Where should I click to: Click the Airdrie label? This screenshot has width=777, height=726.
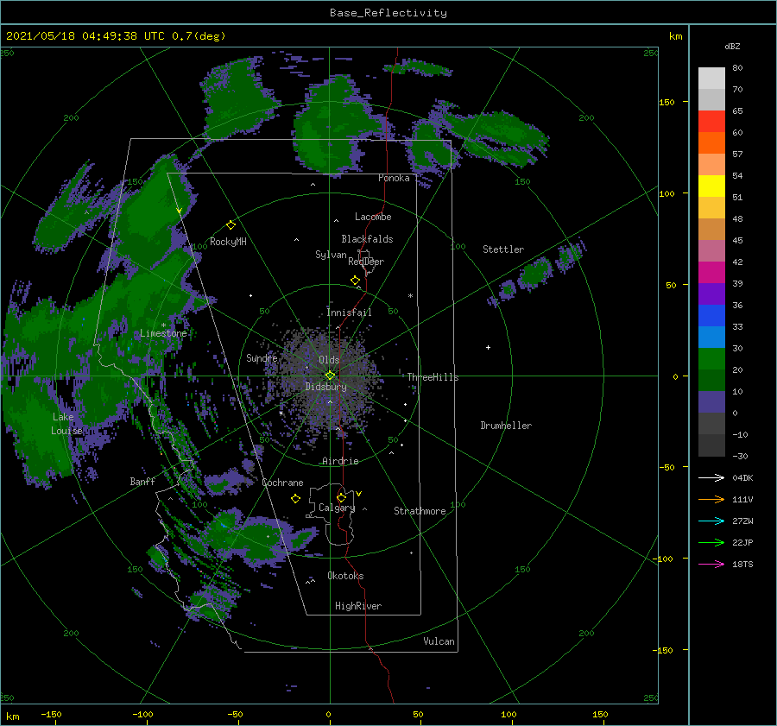pyautogui.click(x=340, y=461)
